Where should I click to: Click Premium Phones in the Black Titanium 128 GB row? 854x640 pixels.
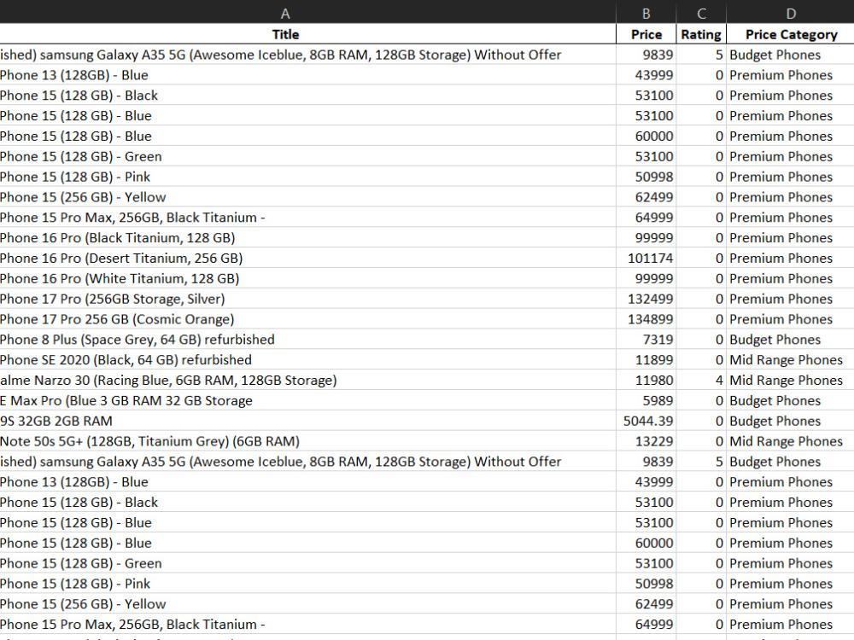[790, 238]
